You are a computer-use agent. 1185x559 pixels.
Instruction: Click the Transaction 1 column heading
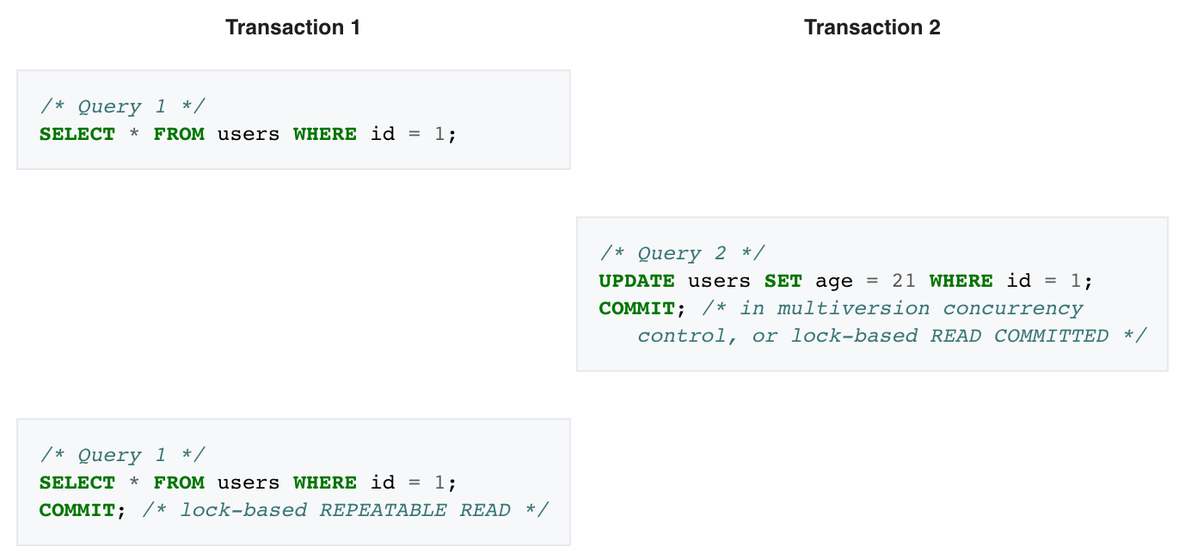point(292,27)
